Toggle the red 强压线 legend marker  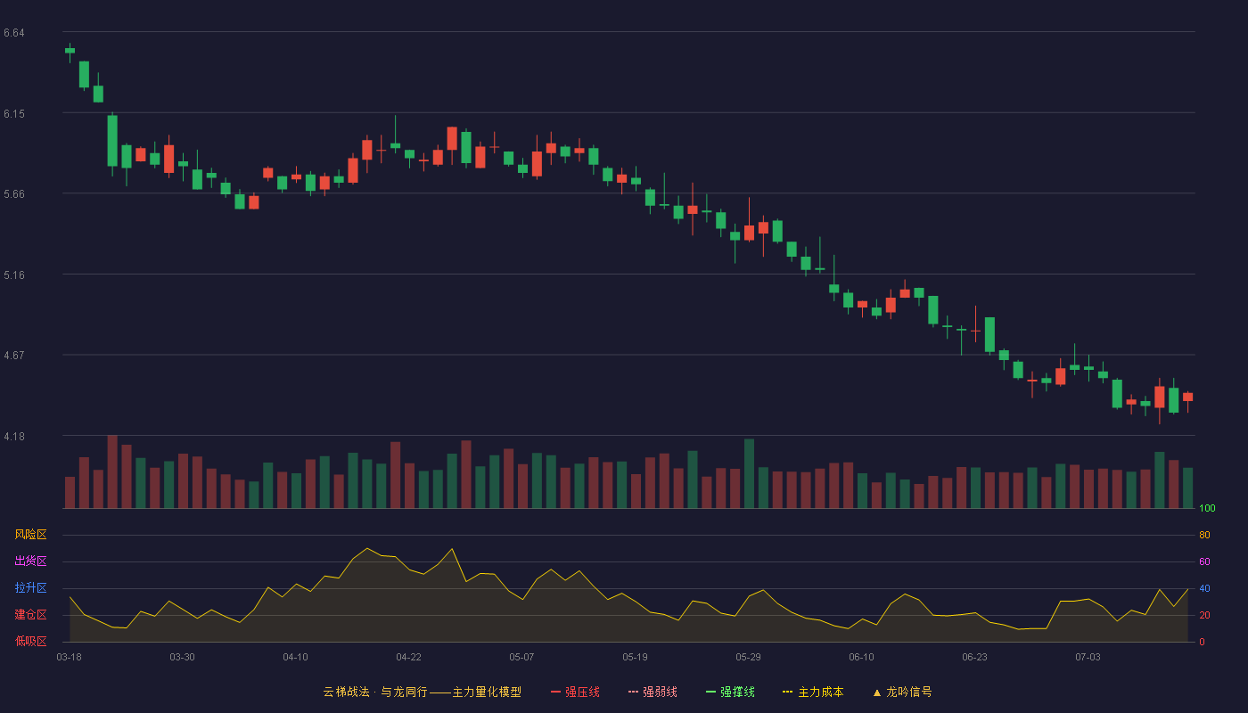tap(555, 692)
